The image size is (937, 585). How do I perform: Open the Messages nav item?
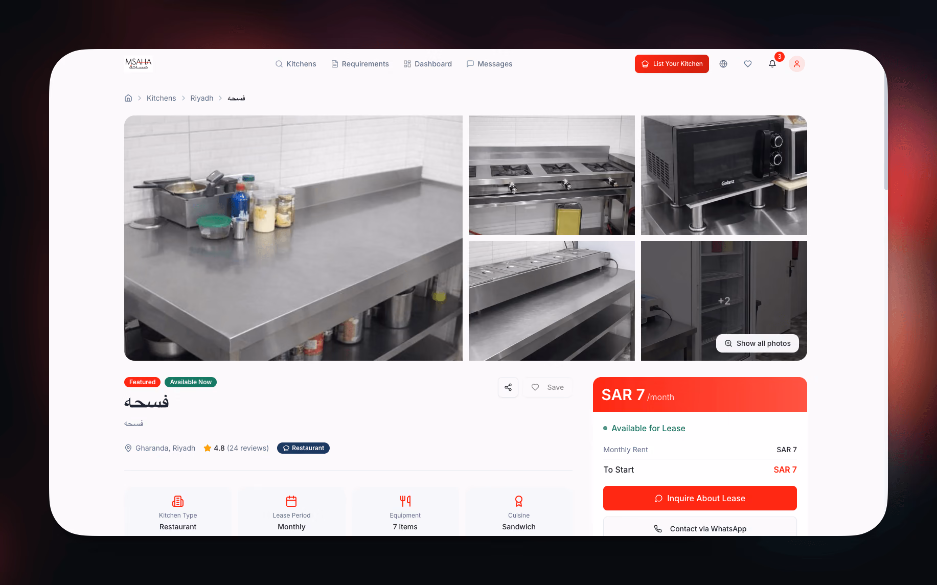489,64
